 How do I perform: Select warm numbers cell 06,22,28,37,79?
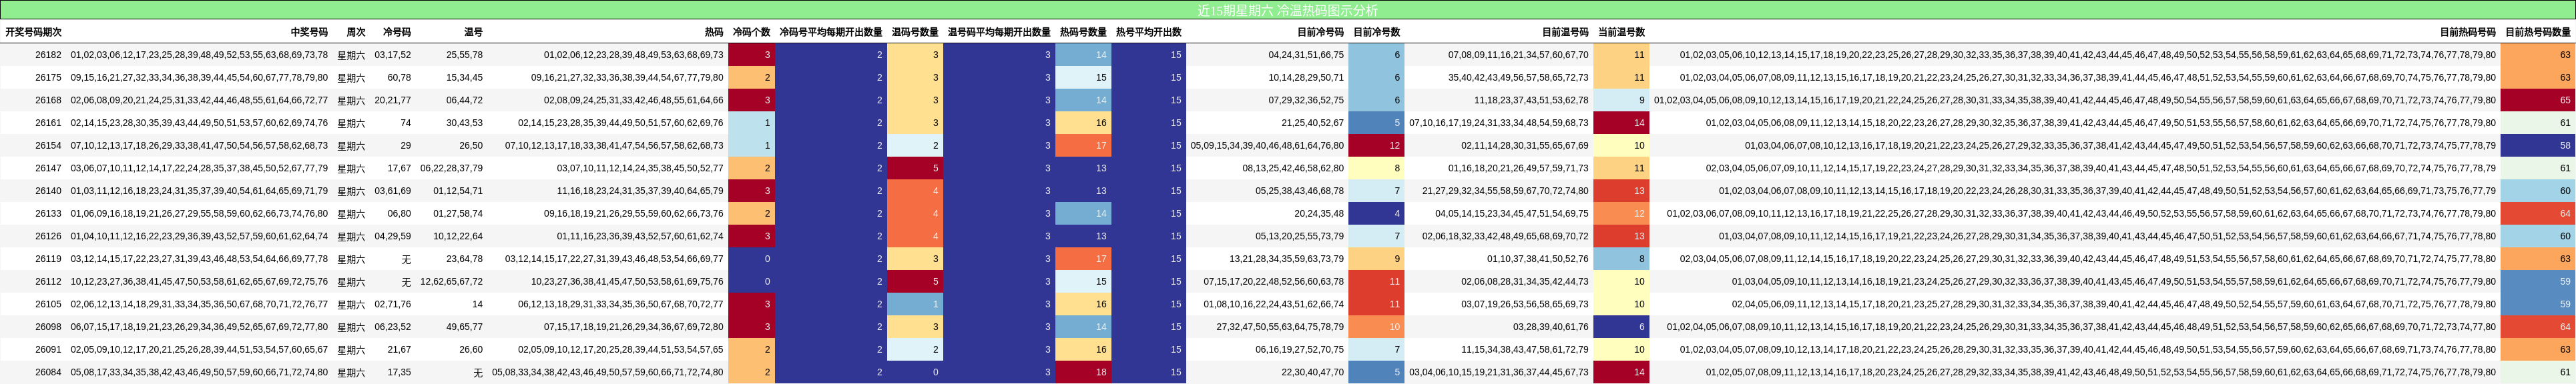click(451, 168)
